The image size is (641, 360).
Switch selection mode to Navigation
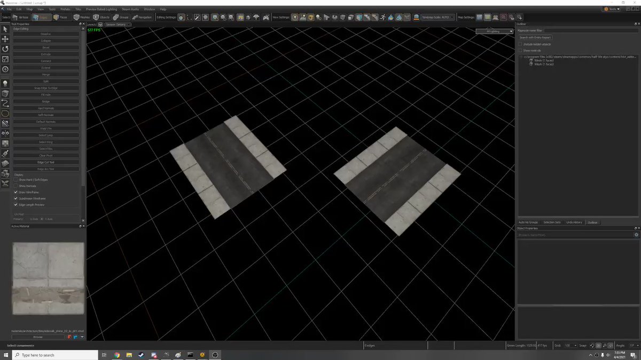(142, 17)
